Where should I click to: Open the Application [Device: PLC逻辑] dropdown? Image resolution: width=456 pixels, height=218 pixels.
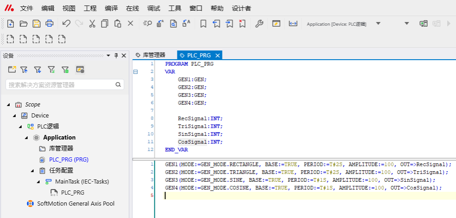click(378, 23)
